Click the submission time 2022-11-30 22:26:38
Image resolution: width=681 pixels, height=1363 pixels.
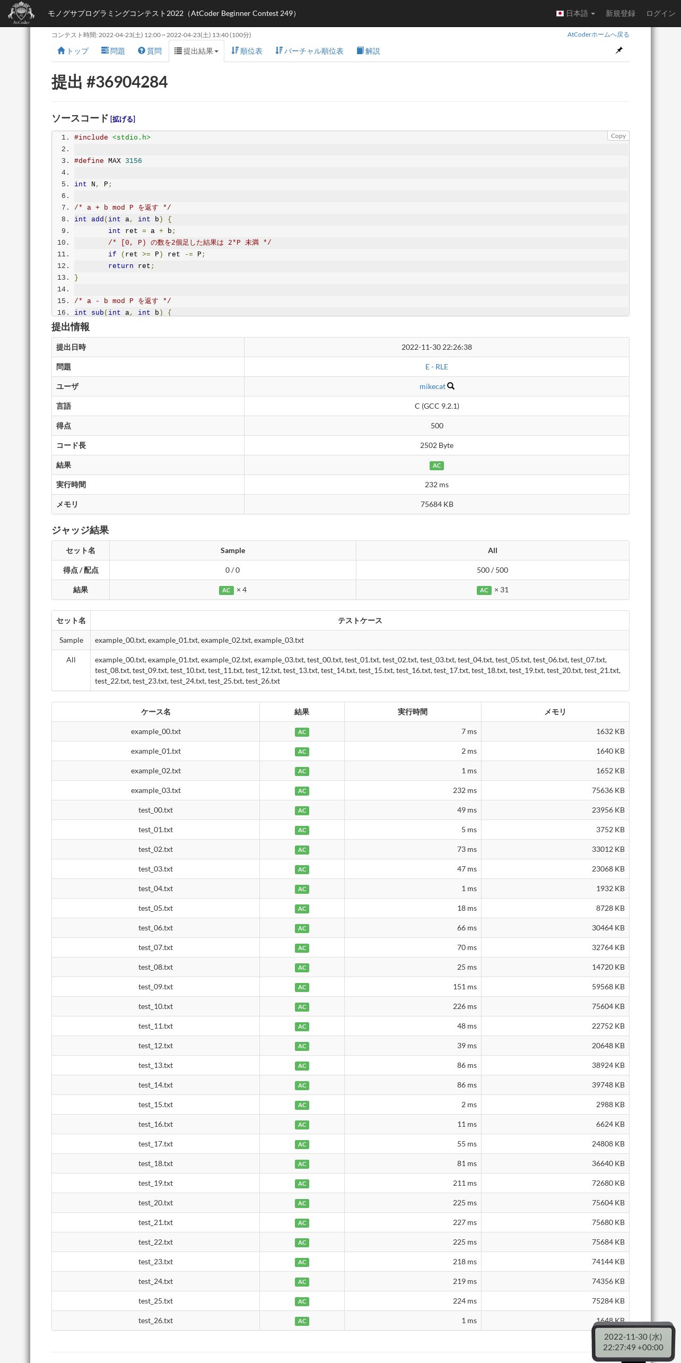point(436,347)
